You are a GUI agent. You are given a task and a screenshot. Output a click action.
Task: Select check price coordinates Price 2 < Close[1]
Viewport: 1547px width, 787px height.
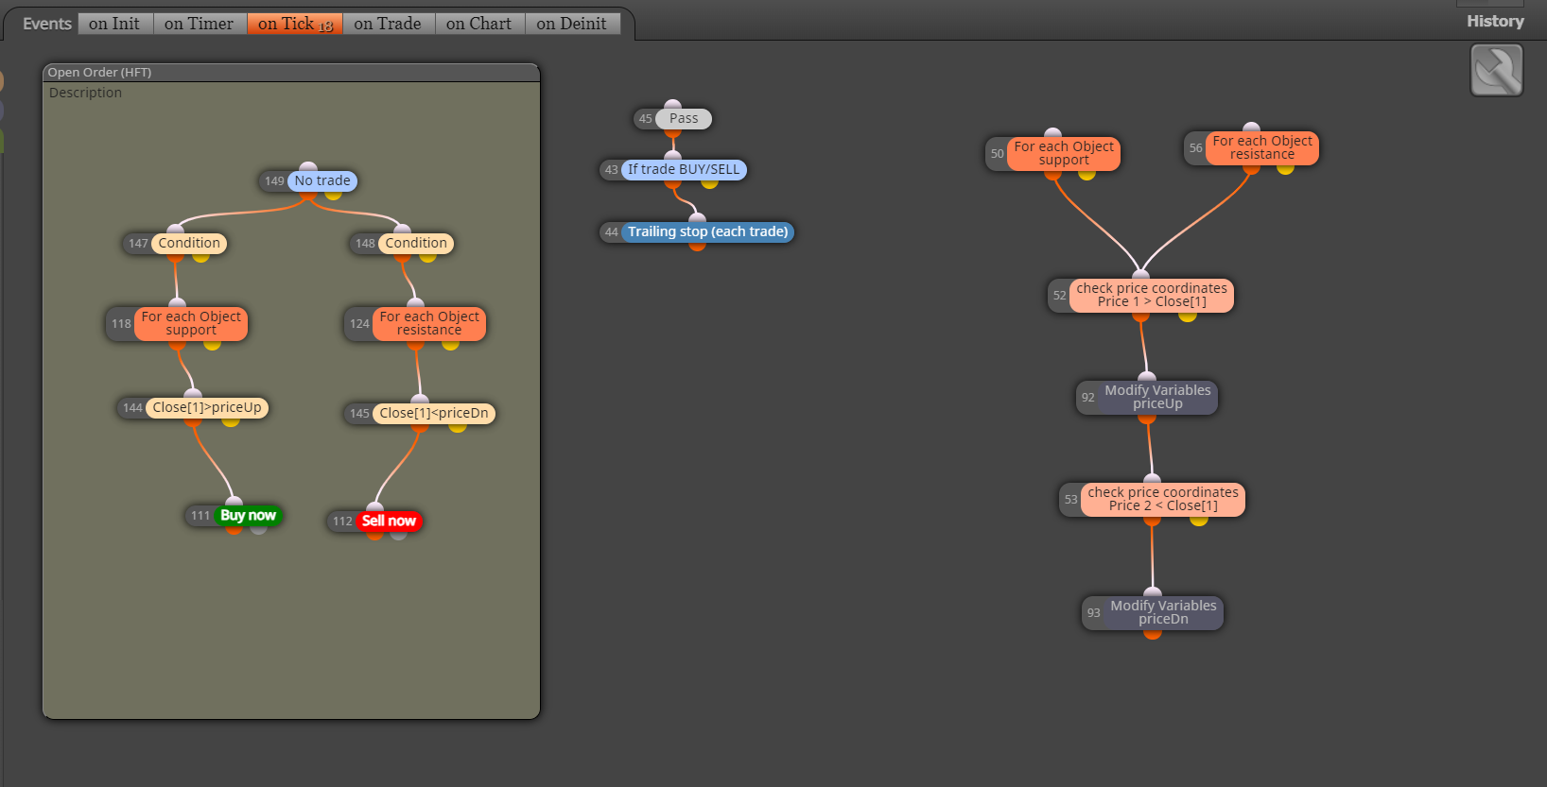[x=1163, y=499]
